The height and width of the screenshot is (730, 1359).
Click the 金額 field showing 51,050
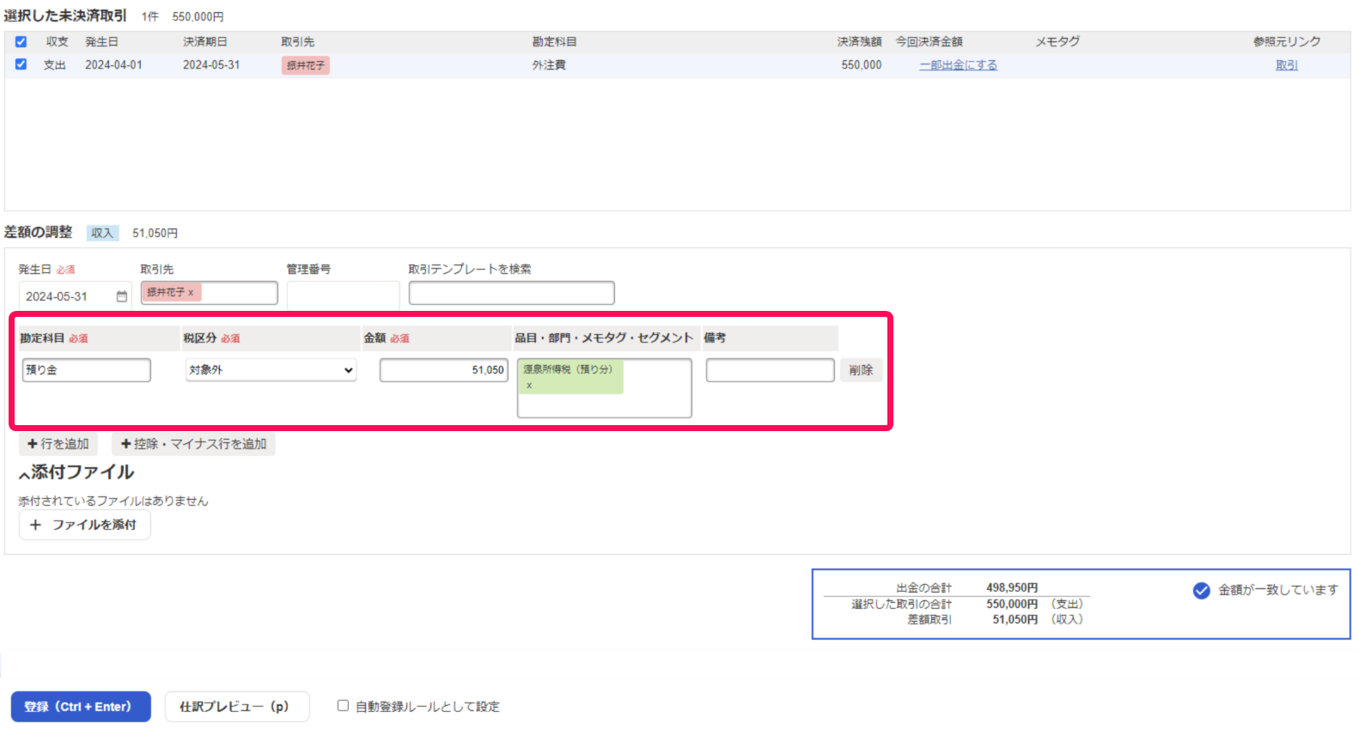tap(444, 370)
